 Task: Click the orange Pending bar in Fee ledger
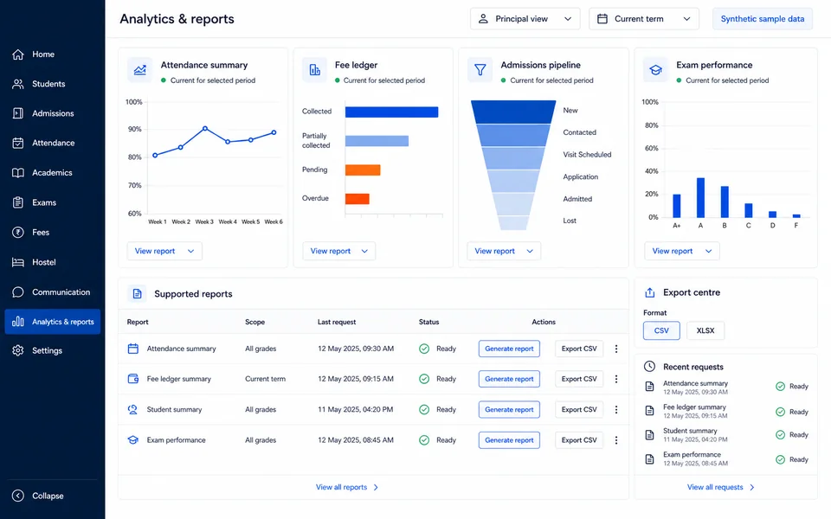pyautogui.click(x=363, y=170)
